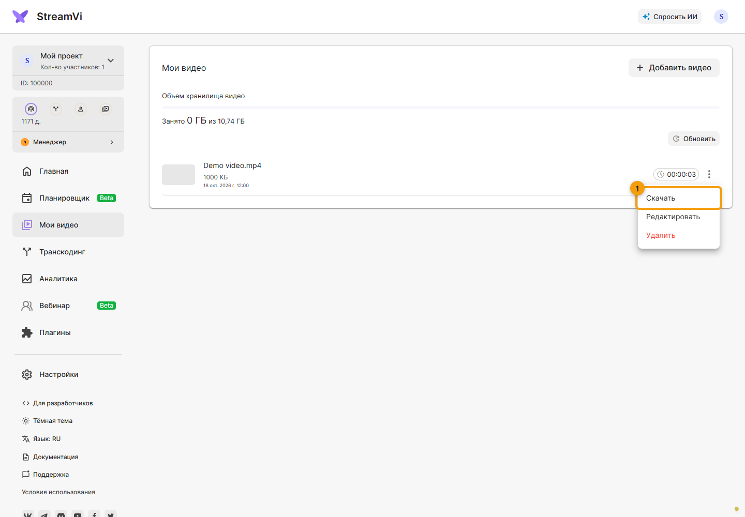Open Мои видео in the sidebar
The height and width of the screenshot is (517, 745).
click(x=68, y=225)
